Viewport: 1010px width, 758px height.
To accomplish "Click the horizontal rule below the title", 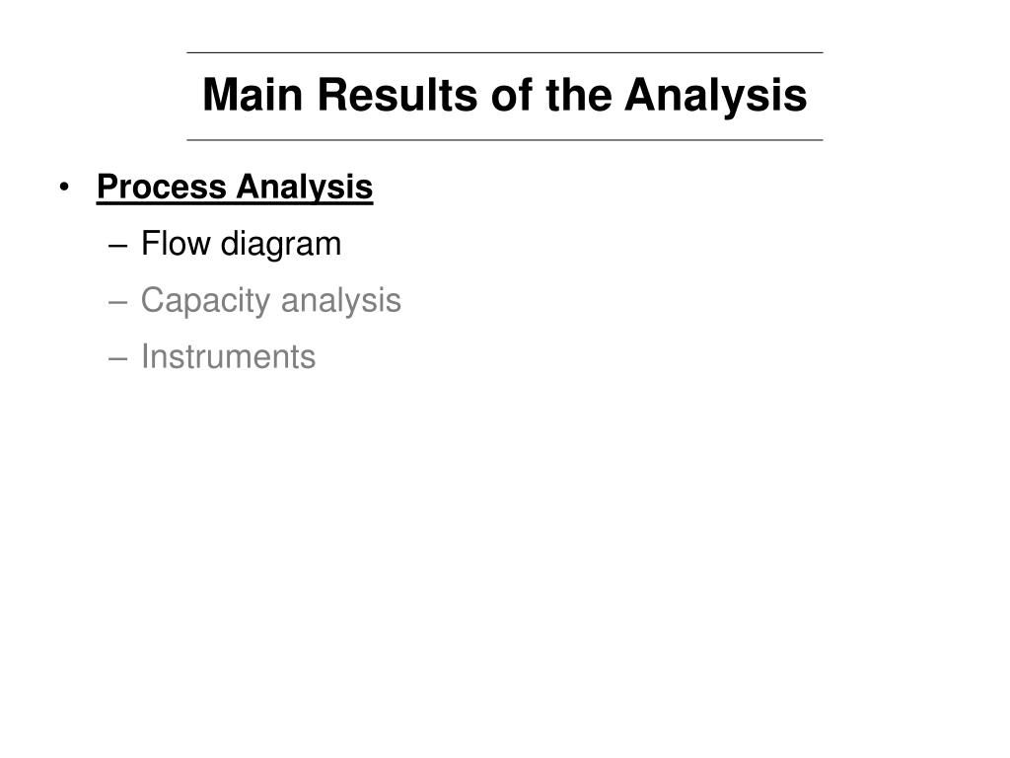I will pos(504,140).
